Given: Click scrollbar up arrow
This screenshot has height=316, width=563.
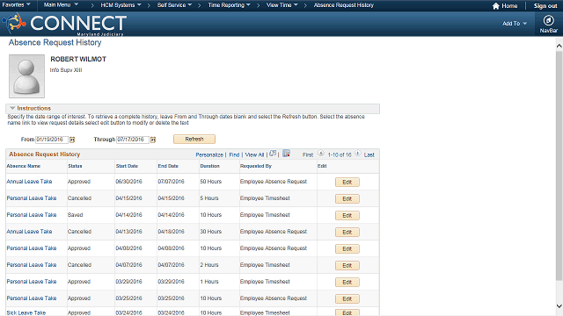Looking at the screenshot, I should coord(559,46).
